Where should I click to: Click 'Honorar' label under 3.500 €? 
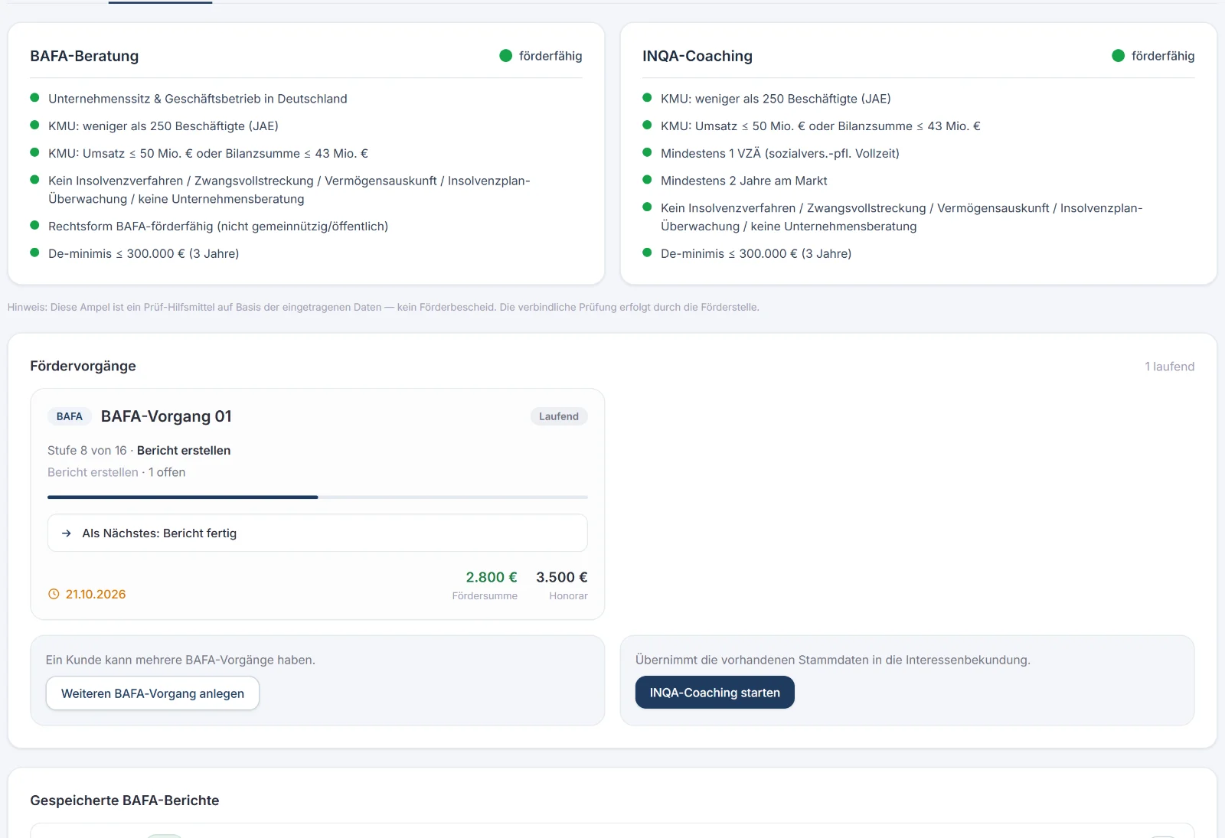pyautogui.click(x=568, y=596)
